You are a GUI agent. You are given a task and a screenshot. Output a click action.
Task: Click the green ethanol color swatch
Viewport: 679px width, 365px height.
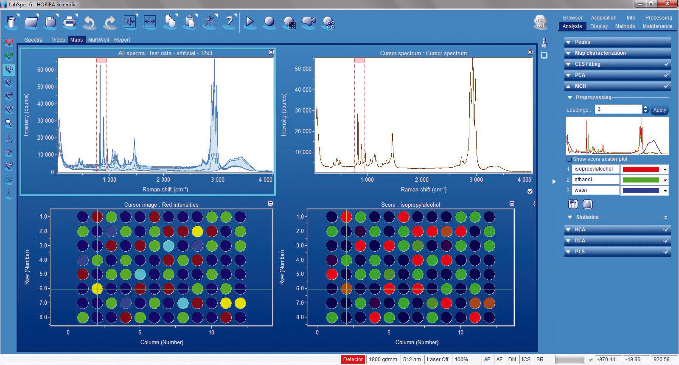coord(640,180)
